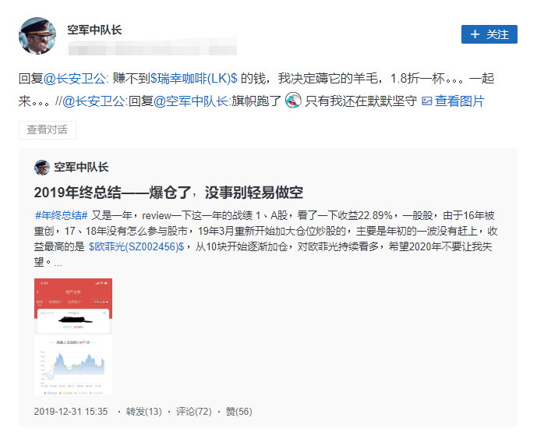Click the 查看对话 button
Viewport: 537px width, 439px height.
(47, 129)
